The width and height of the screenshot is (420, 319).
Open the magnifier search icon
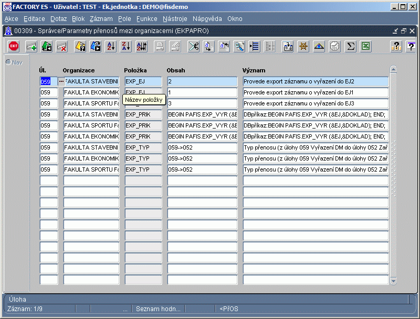[239, 46]
